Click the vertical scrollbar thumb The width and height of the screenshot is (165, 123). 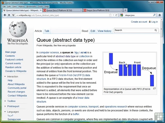pyautogui.click(x=162, y=29)
